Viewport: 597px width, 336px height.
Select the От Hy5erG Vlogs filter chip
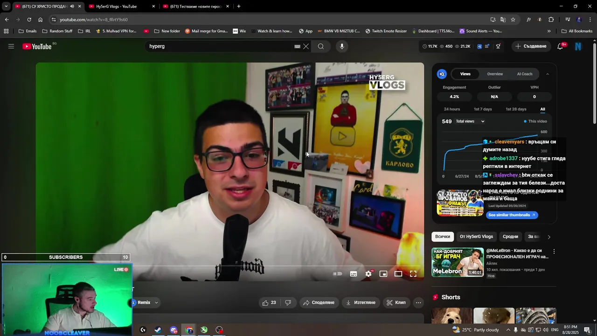476,237
